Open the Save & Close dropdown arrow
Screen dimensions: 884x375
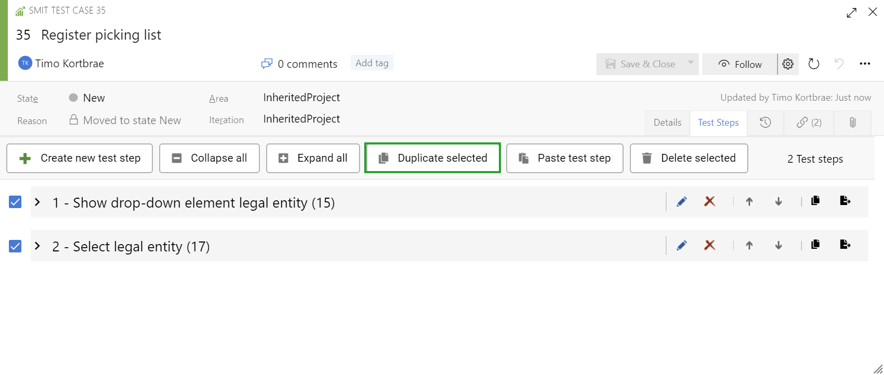(x=691, y=63)
